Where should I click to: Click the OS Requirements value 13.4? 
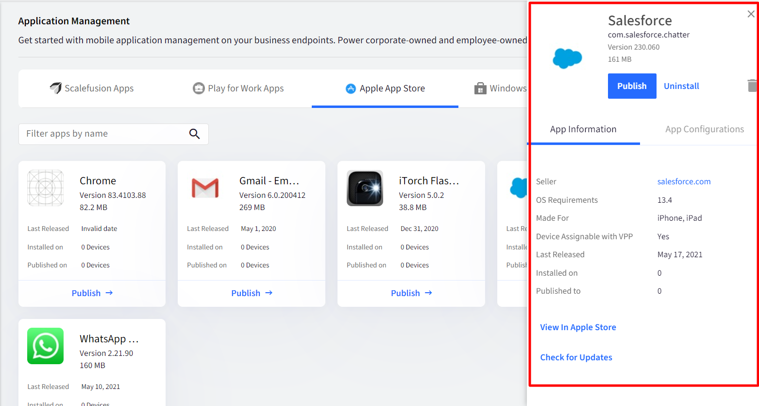(x=664, y=200)
